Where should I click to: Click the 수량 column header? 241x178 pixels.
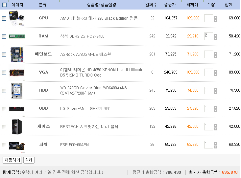[x=211, y=5]
